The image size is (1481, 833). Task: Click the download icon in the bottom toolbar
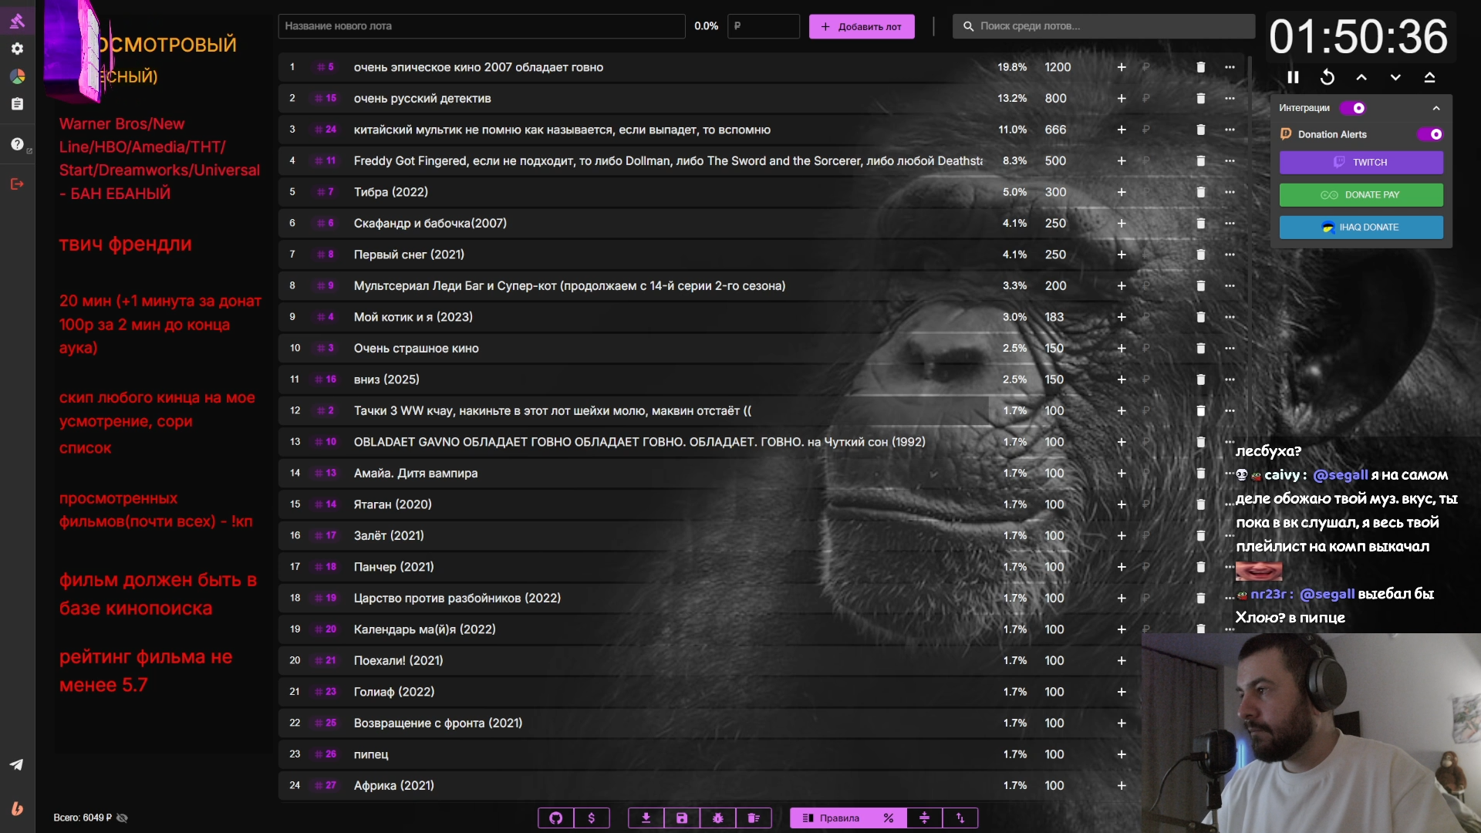pos(646,818)
